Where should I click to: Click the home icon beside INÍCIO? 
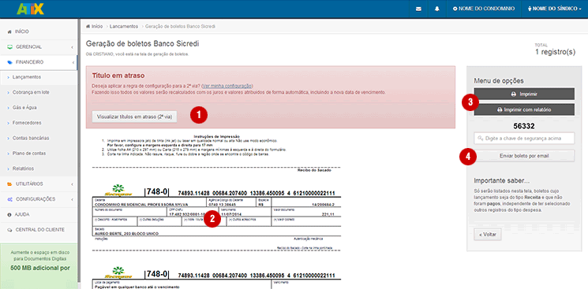click(x=9, y=31)
